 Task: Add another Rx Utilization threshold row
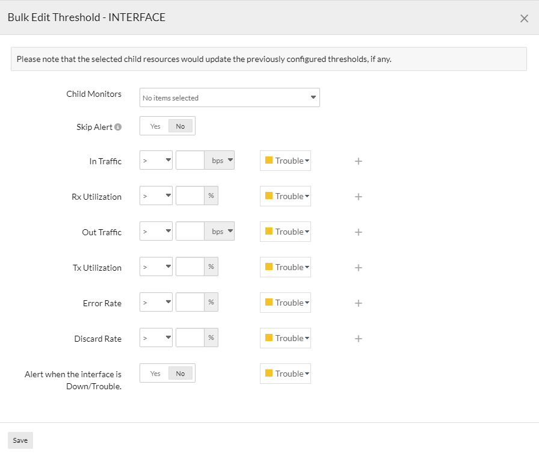point(358,196)
